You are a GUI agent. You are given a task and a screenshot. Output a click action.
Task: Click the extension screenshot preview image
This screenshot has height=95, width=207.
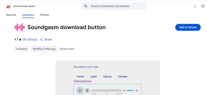(108, 78)
